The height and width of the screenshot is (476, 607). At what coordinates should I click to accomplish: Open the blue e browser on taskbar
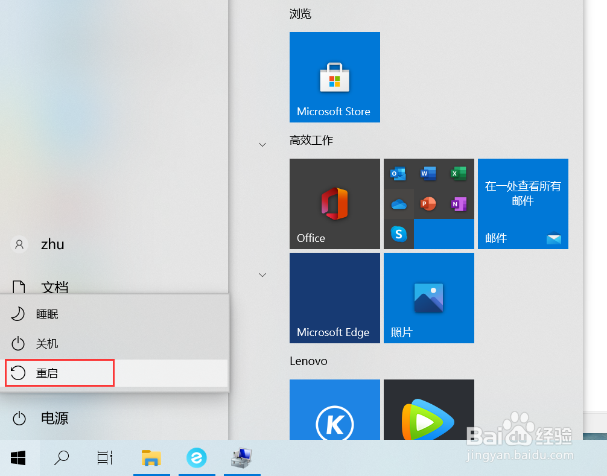click(x=197, y=458)
